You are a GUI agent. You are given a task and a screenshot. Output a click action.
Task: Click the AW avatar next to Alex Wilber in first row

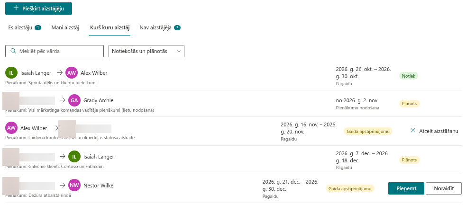(x=72, y=73)
